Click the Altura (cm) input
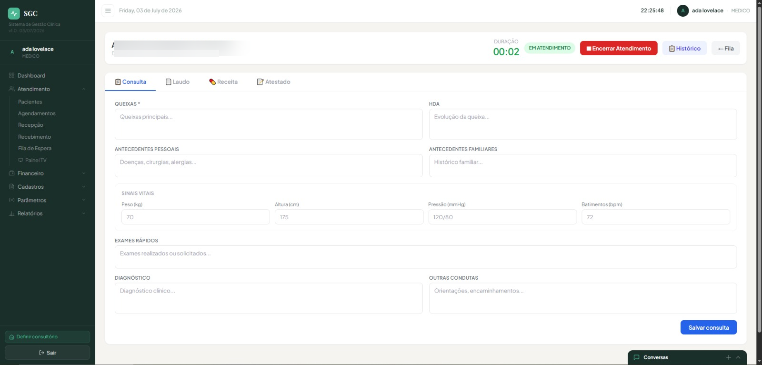 click(349, 217)
